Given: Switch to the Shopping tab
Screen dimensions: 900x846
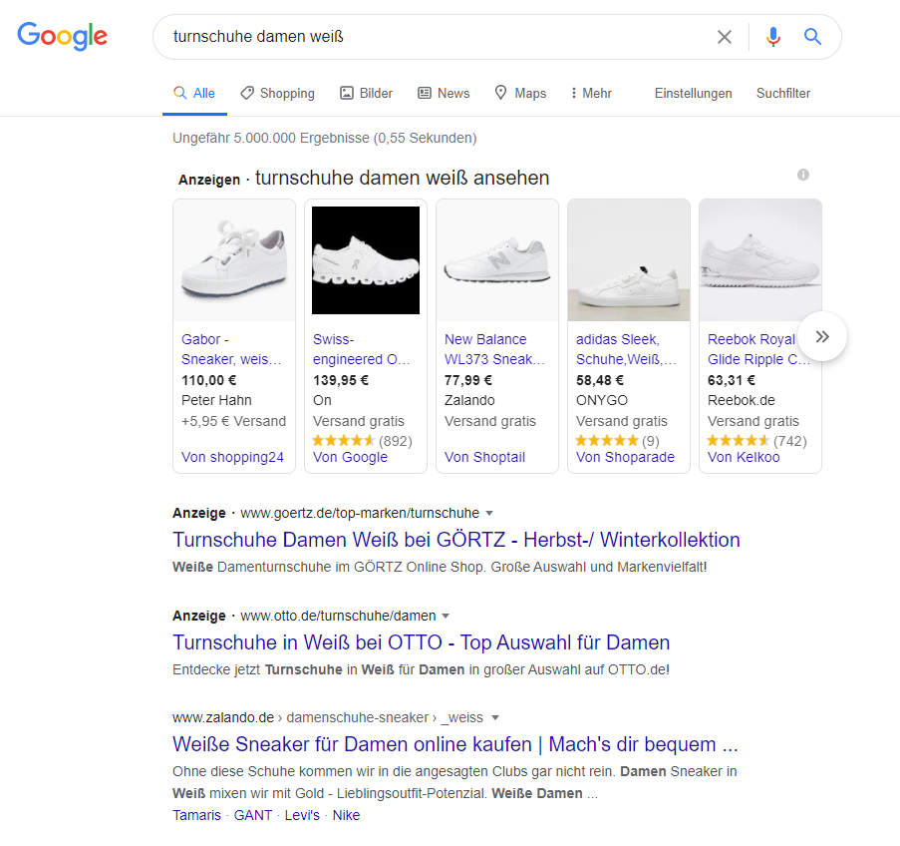Looking at the screenshot, I should (x=278, y=93).
